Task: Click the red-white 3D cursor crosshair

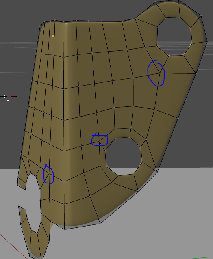Action: [x=9, y=97]
